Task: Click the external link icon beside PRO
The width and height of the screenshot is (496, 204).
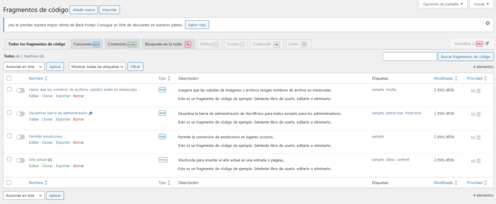Action: 487,44
